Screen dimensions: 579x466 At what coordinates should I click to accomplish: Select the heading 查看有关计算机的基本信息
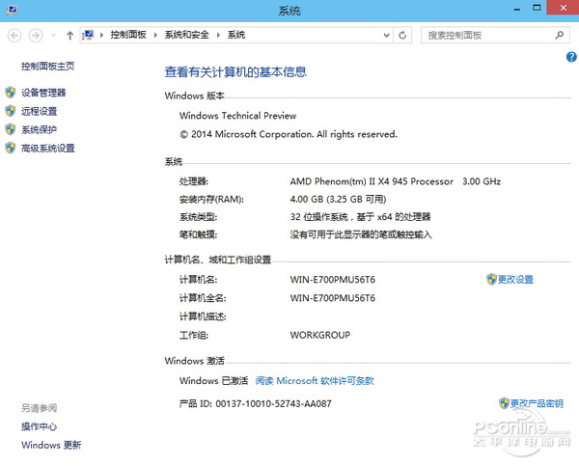235,71
